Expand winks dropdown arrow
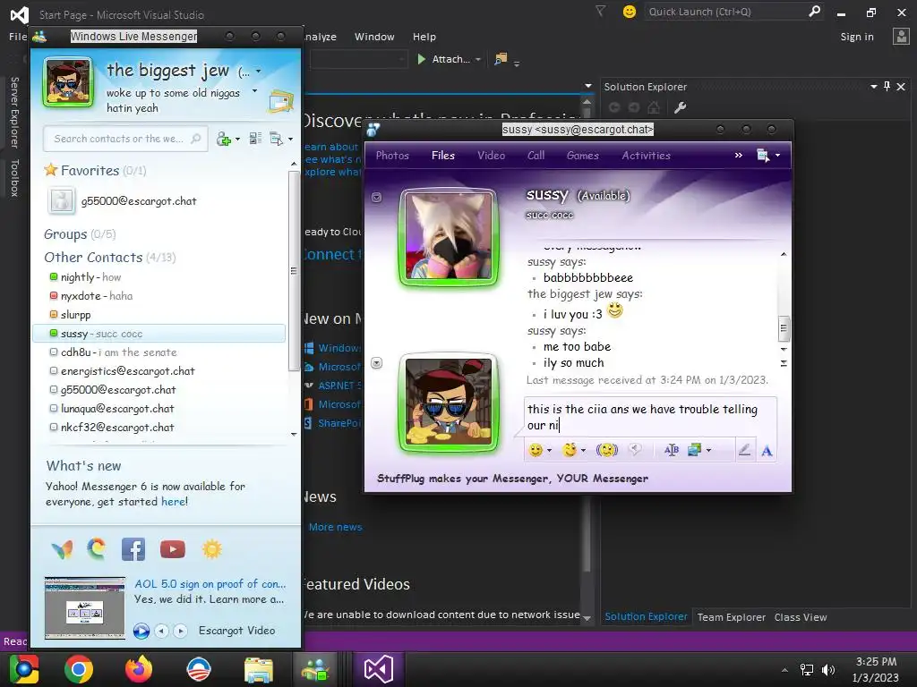This screenshot has width=917, height=687. point(583,451)
